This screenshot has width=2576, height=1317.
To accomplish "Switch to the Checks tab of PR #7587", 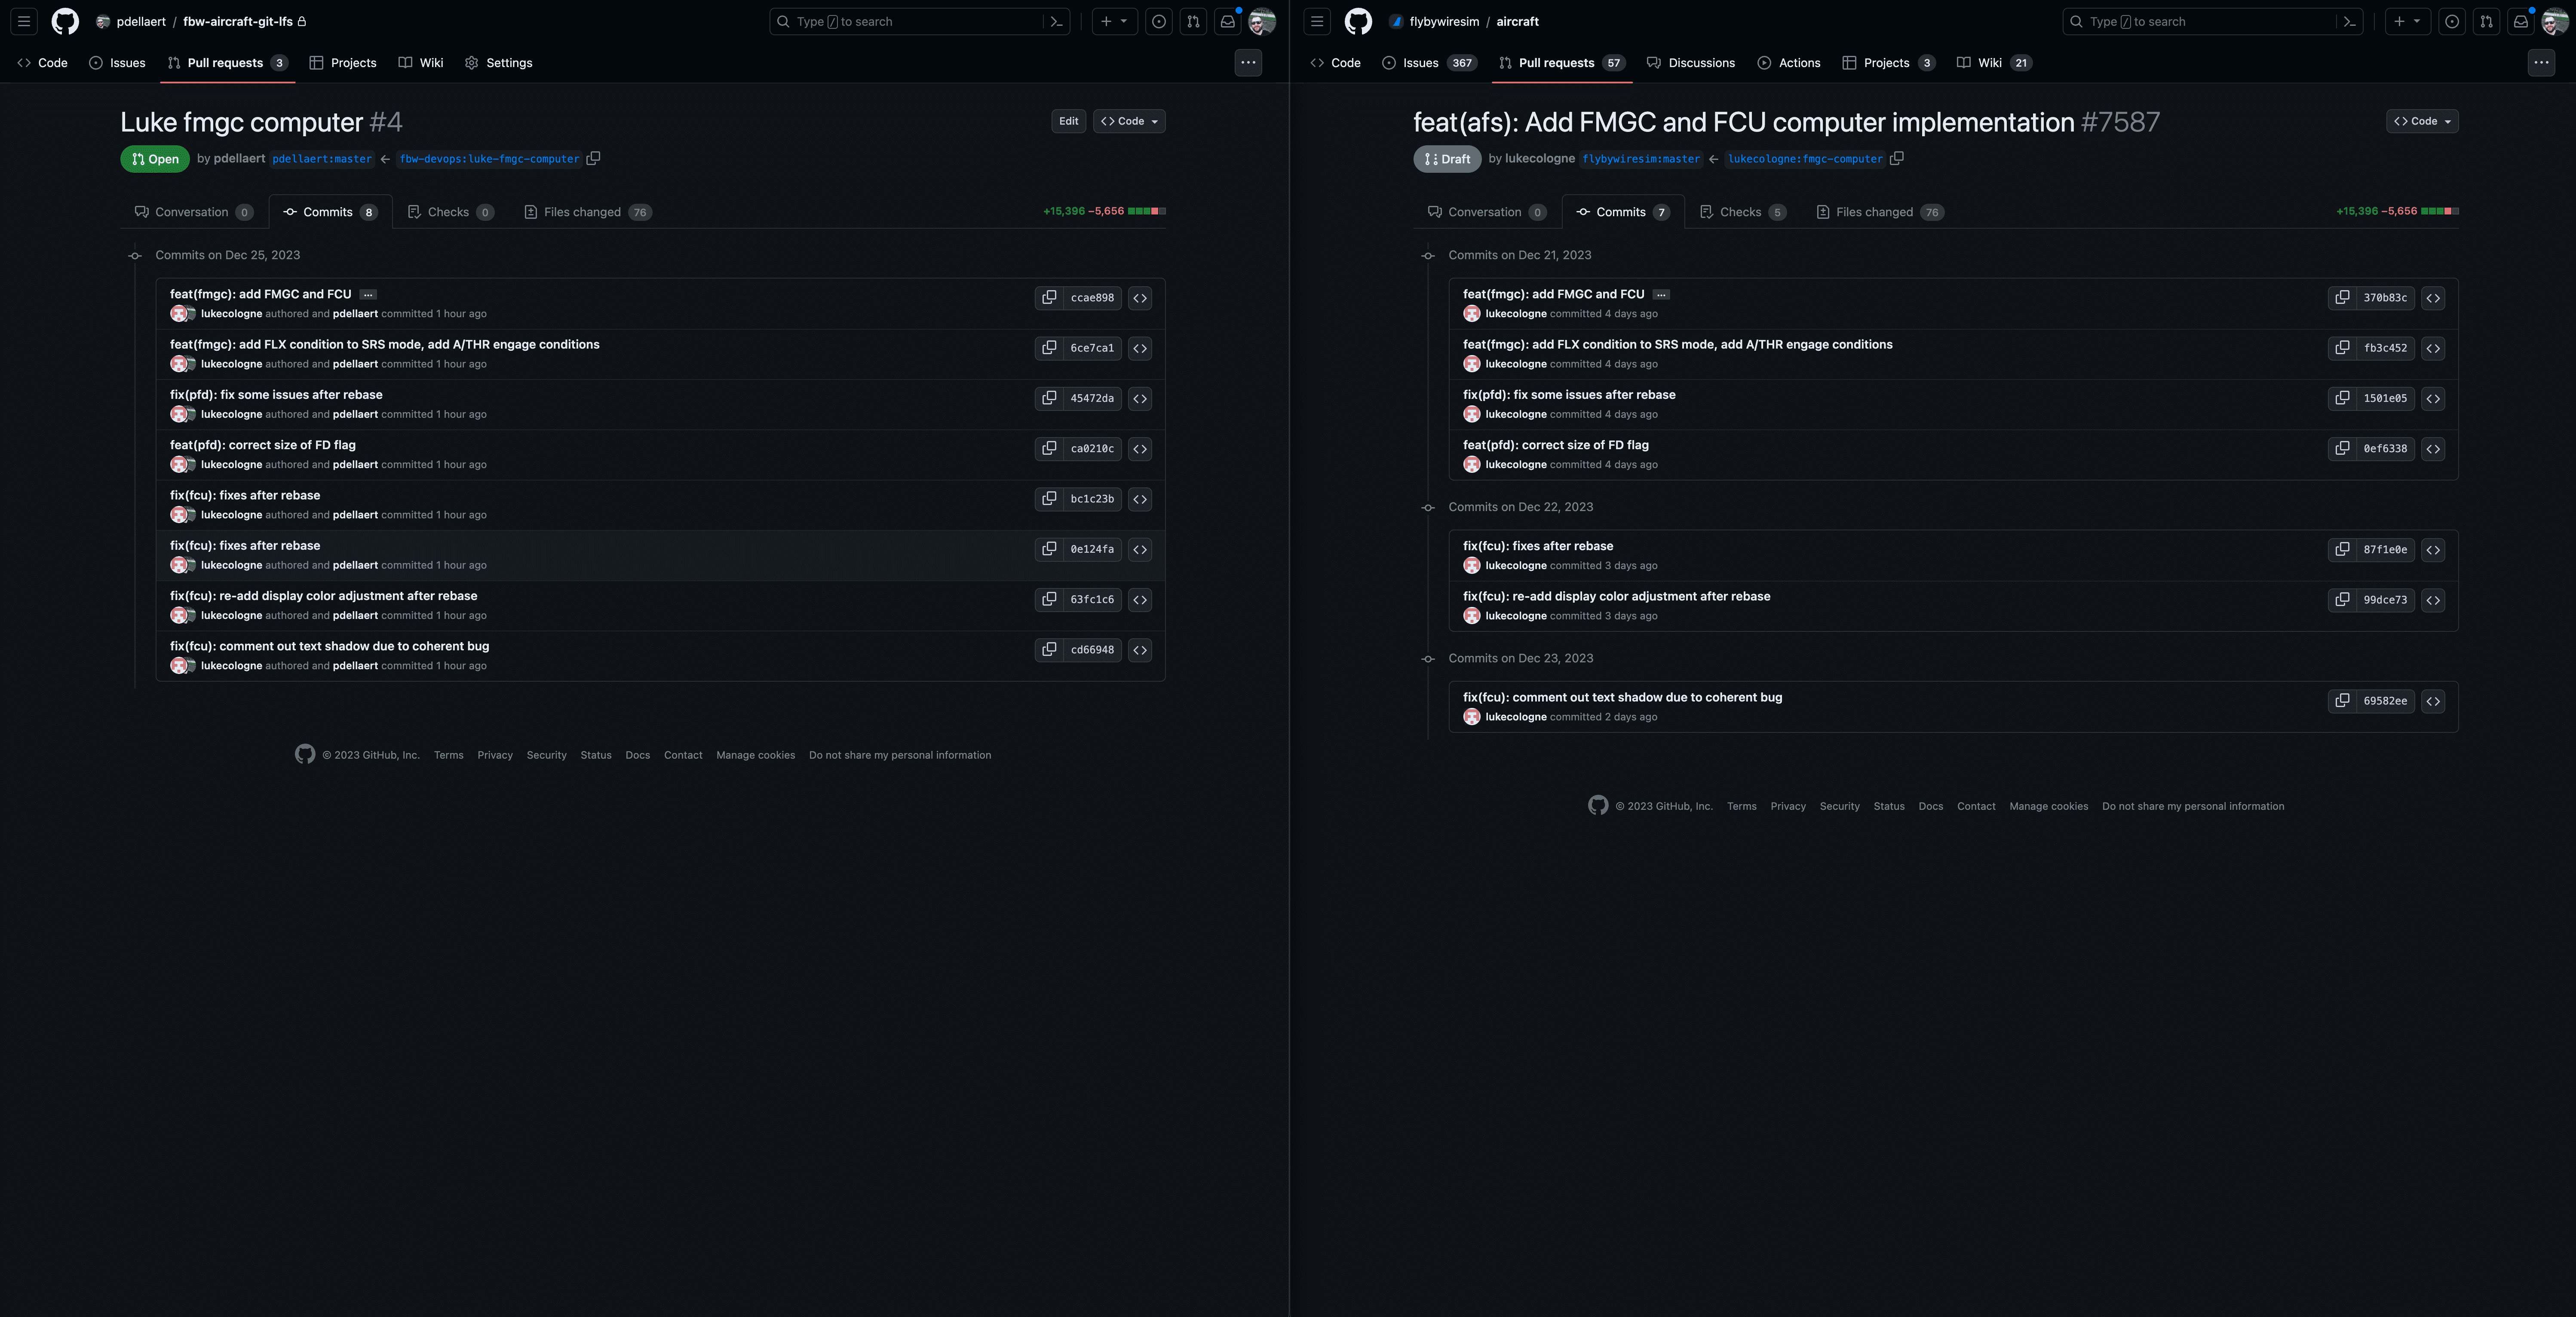I will (1742, 212).
